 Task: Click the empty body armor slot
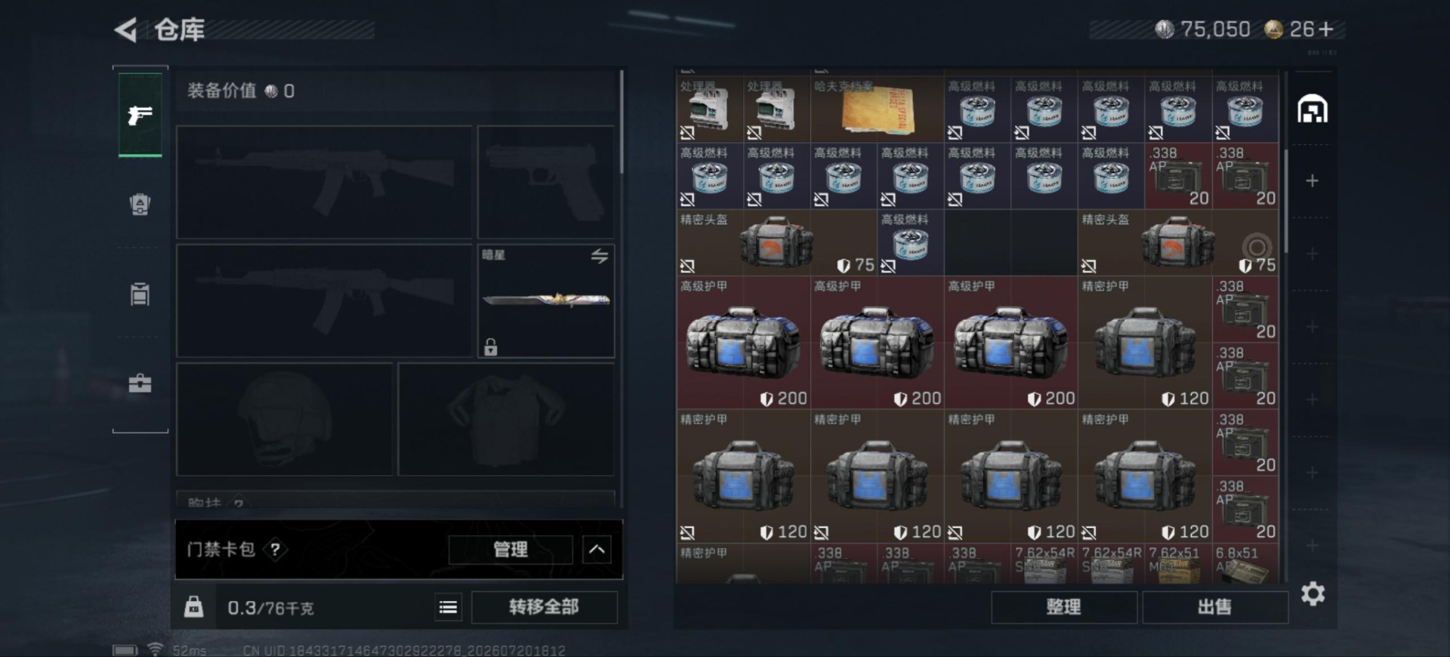[x=506, y=419]
